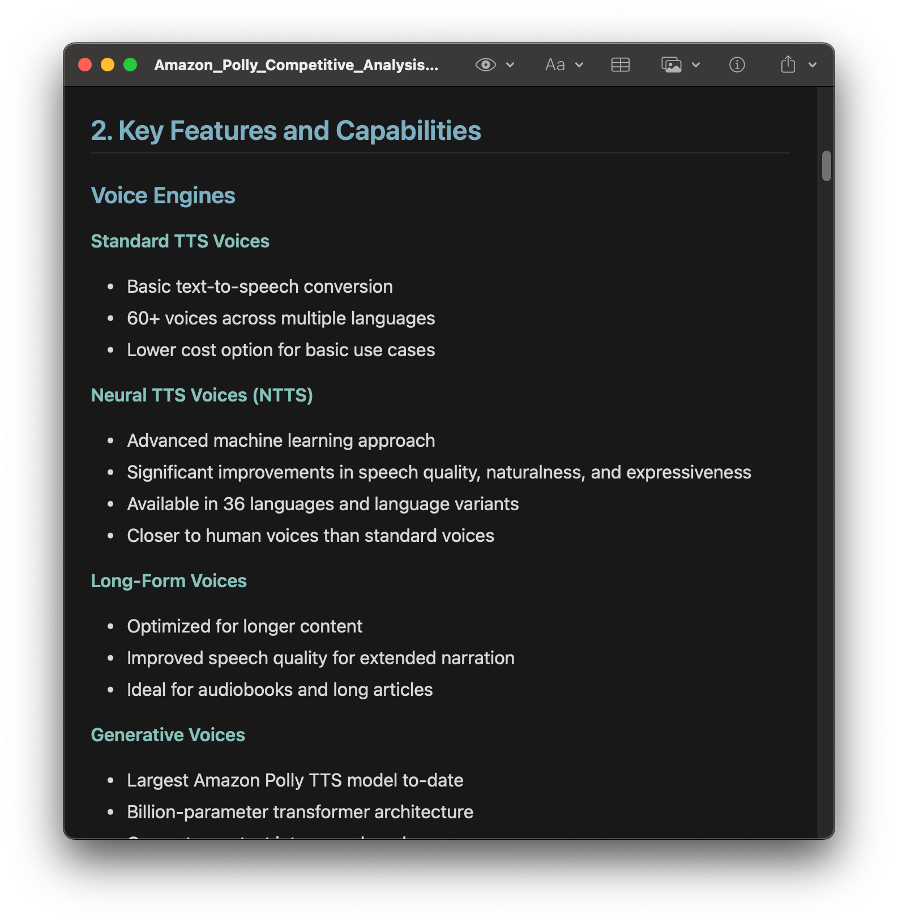
Task: Select the document title in the titlebar
Action: (296, 65)
